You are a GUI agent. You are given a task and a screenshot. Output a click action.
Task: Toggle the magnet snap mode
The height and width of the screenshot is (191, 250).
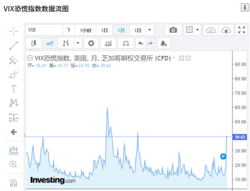point(14,183)
